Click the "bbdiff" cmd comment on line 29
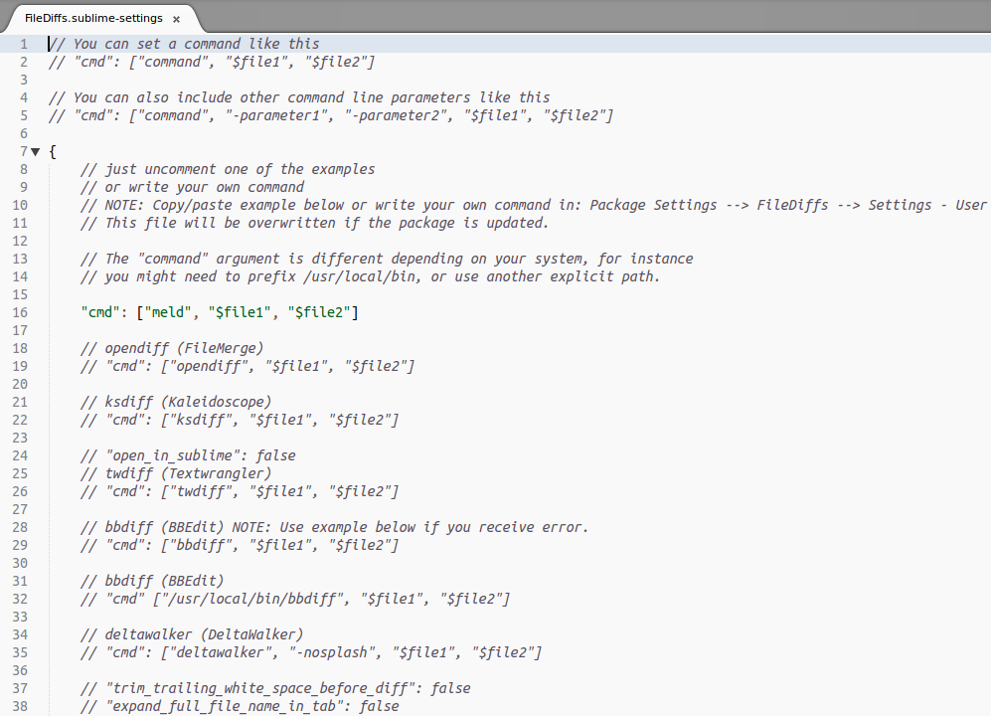This screenshot has height=716, width=991. point(240,545)
